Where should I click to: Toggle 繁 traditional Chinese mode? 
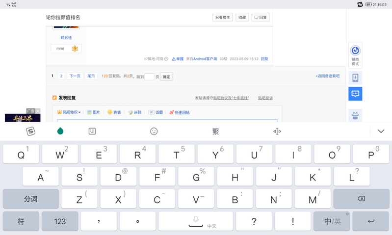coord(215,131)
